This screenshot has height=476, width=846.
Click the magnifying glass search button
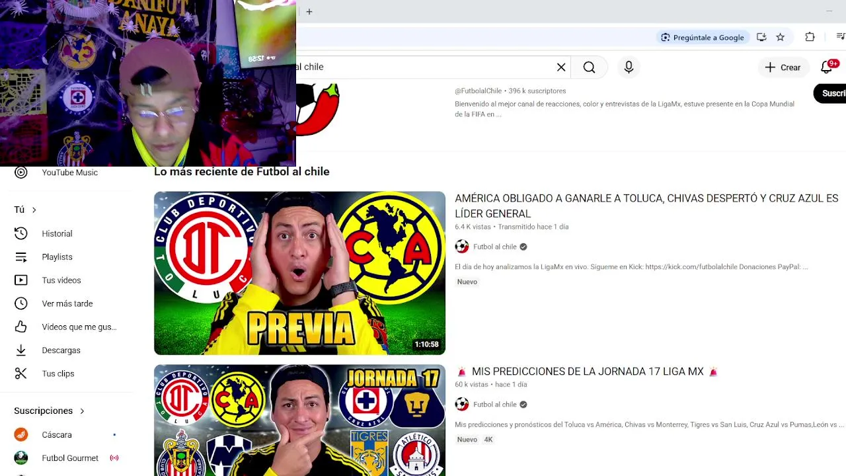pos(589,67)
